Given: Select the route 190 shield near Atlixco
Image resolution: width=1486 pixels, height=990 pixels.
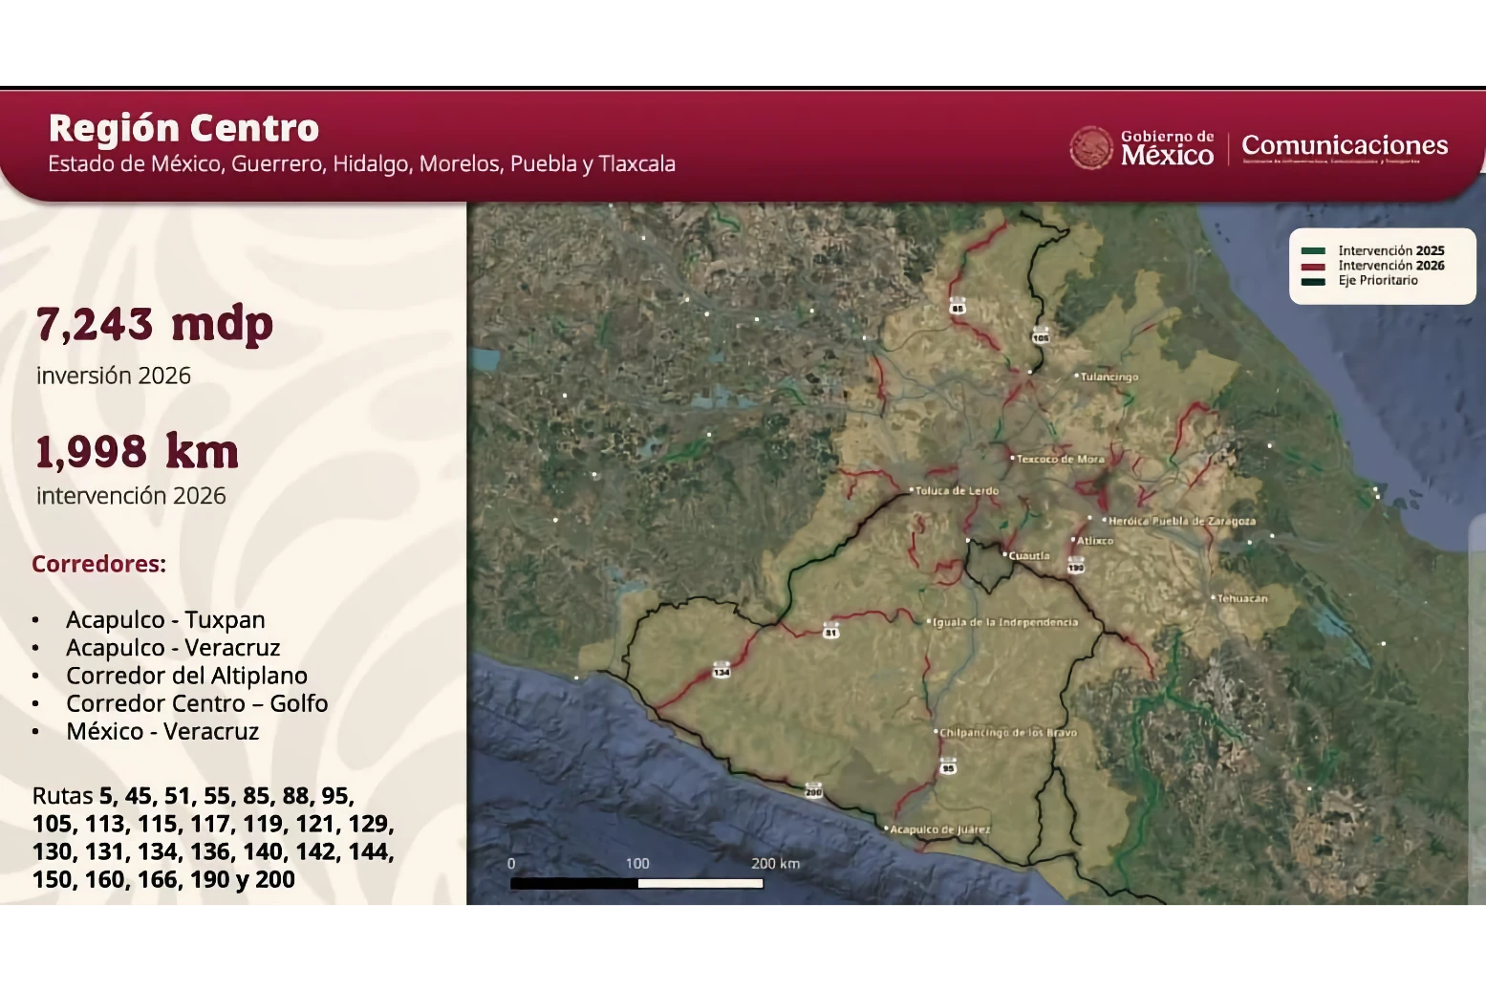Looking at the screenshot, I should tap(1076, 566).
